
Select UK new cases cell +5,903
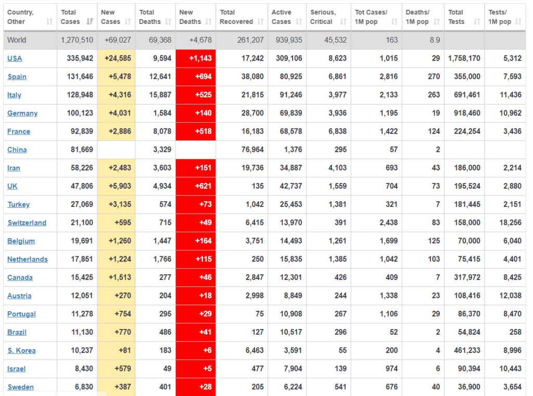[x=116, y=186]
